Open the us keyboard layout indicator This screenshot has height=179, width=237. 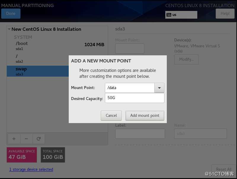tap(181, 15)
